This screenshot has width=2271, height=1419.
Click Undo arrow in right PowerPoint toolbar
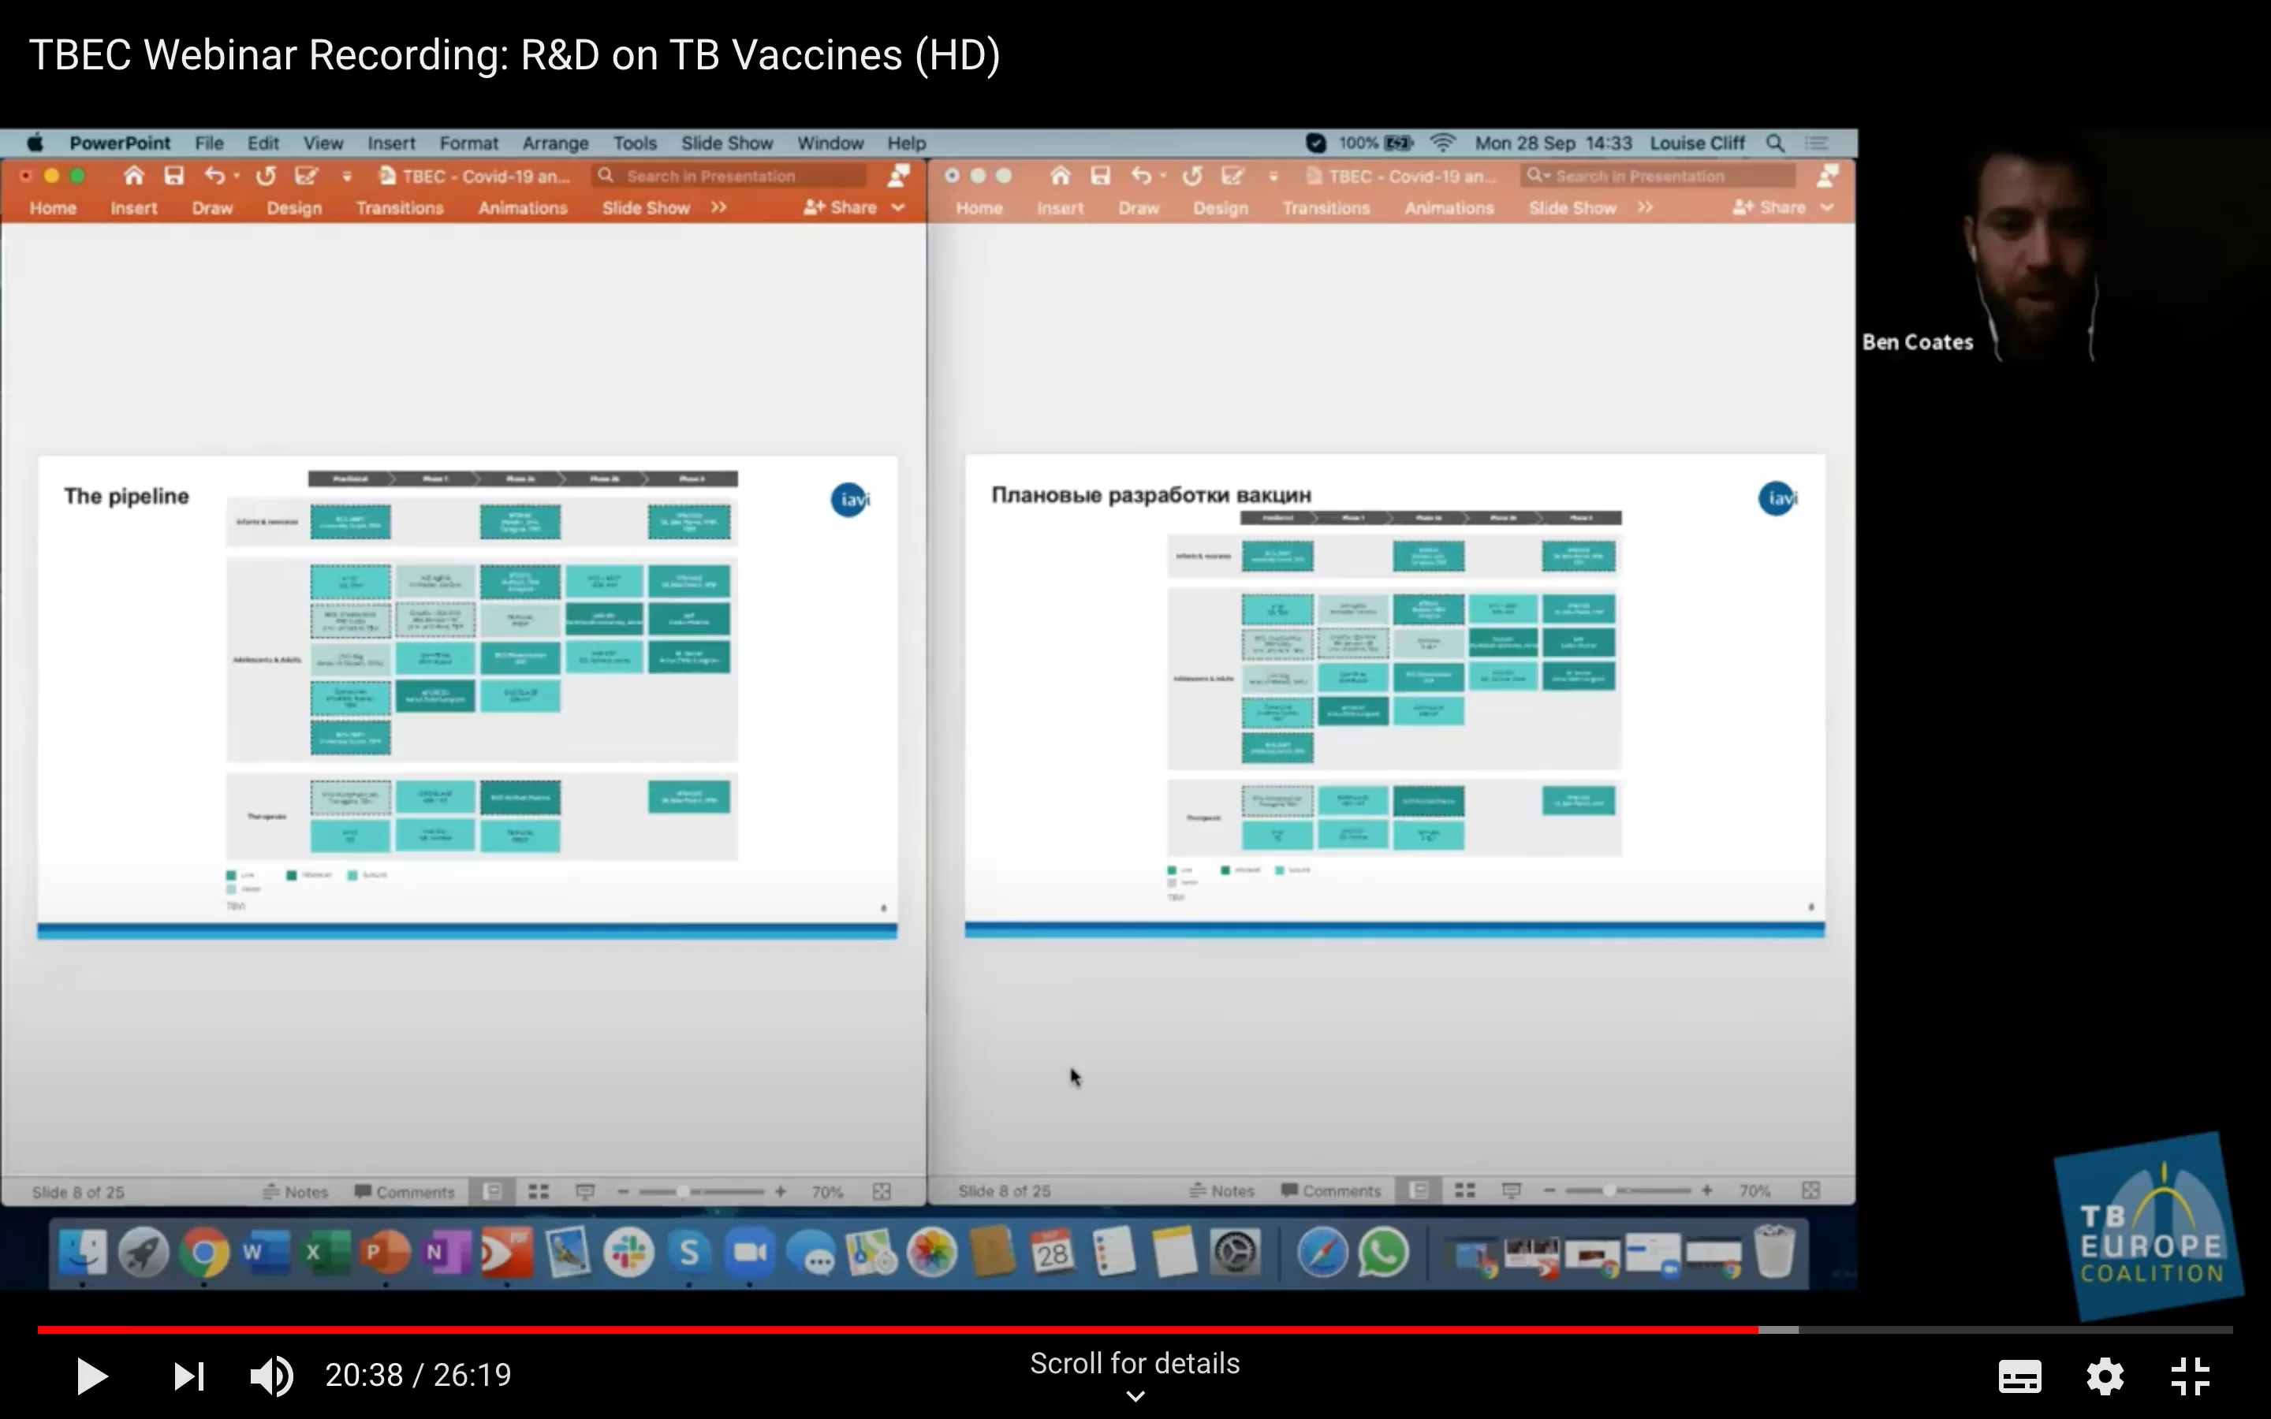tap(1141, 176)
